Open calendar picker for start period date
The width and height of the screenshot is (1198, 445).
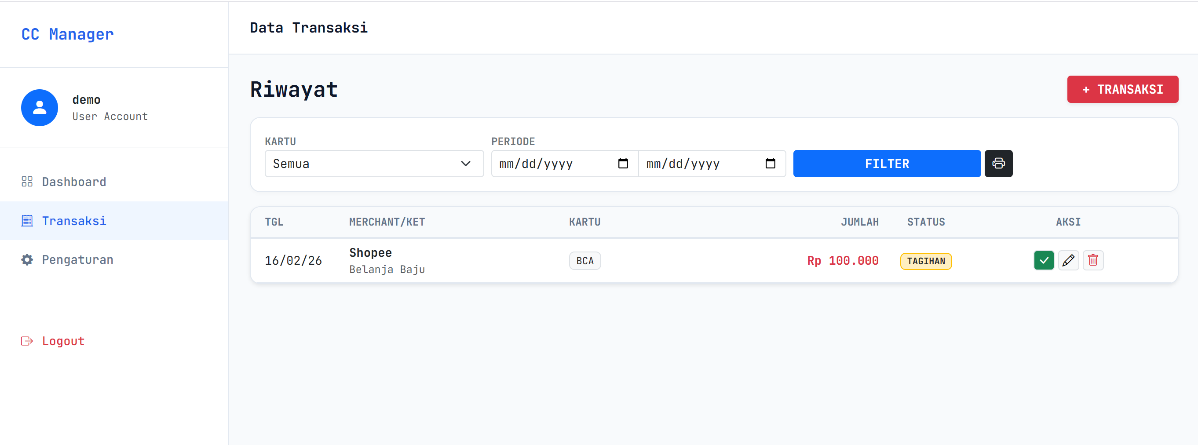click(623, 163)
